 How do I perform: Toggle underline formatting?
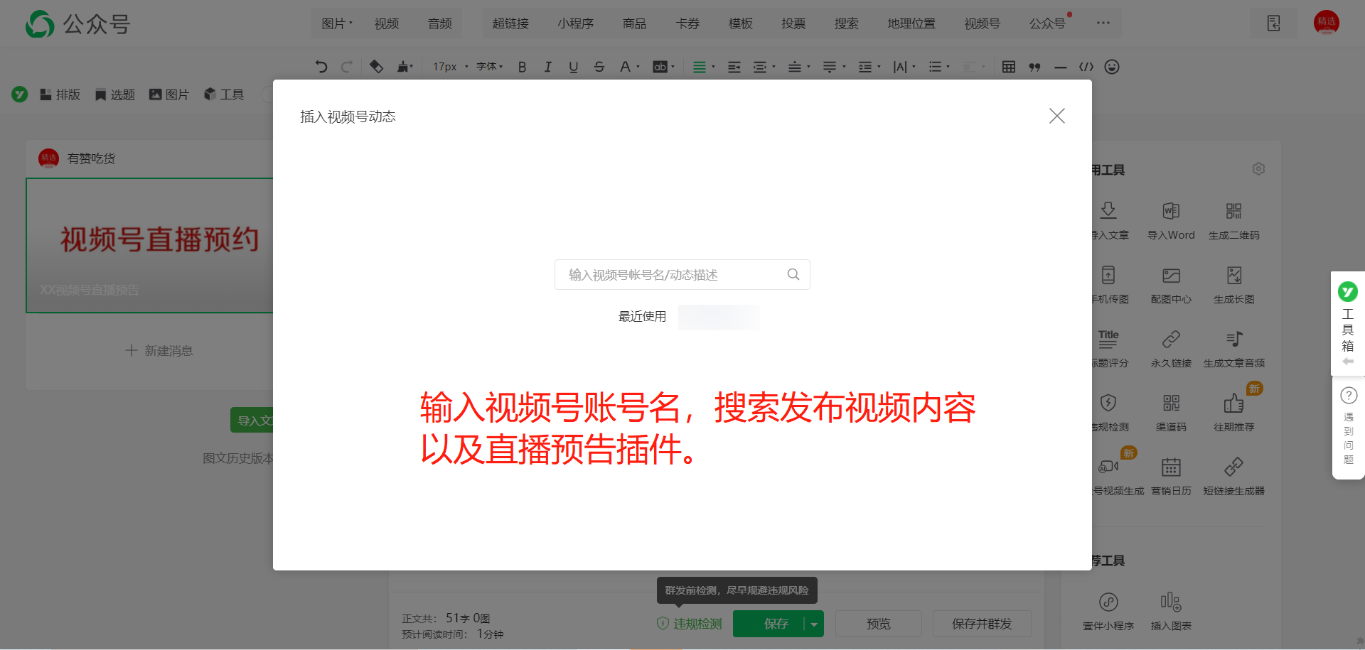(573, 67)
